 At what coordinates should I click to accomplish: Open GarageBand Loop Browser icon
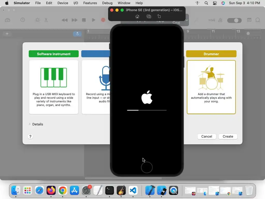[257, 20]
